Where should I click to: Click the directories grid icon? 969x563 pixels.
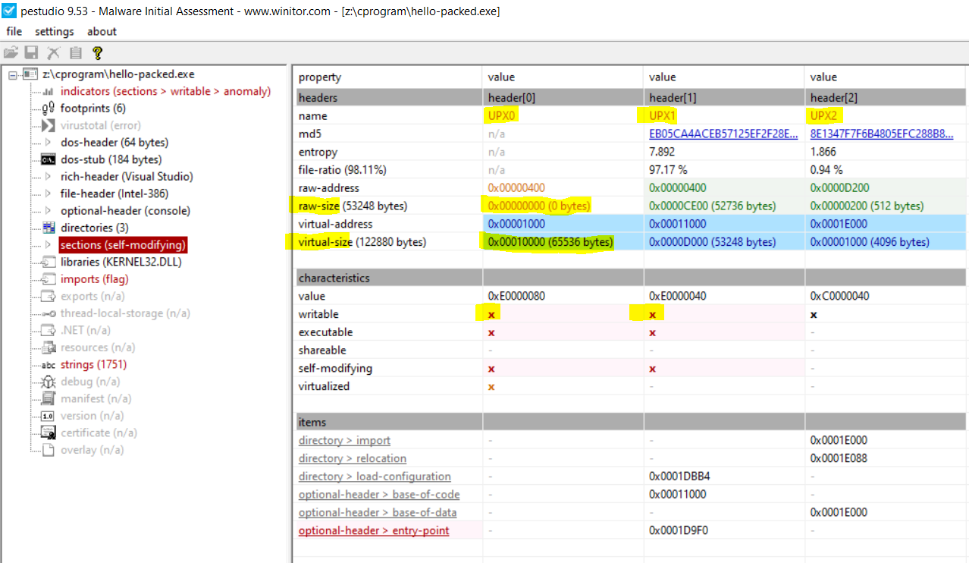coord(48,228)
